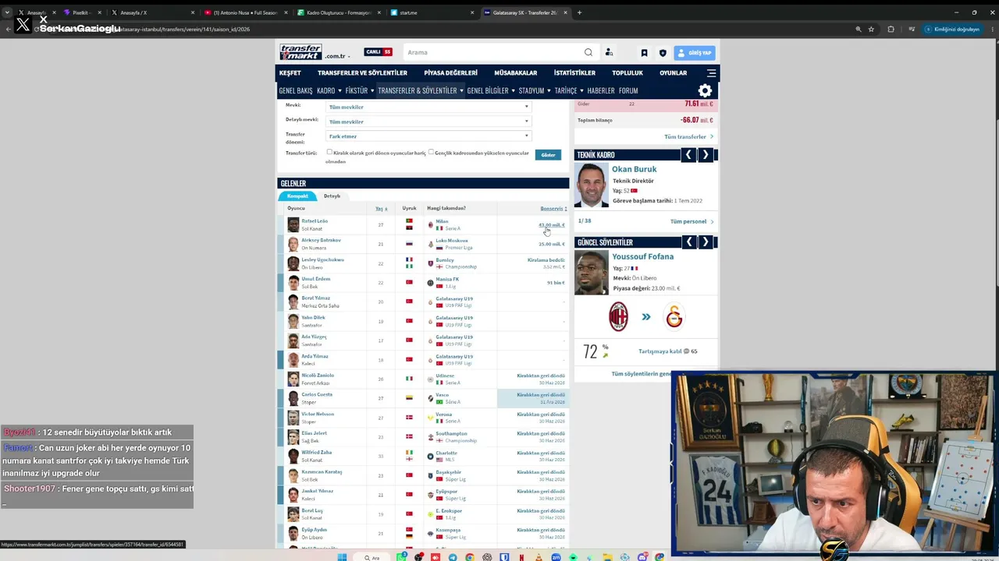Image resolution: width=999 pixels, height=561 pixels.
Task: Show next Teknik Kadro staff member
Action: [x=706, y=155]
